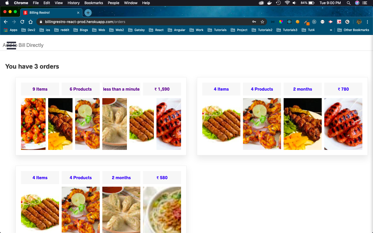Image resolution: width=373 pixels, height=233 pixels.
Task: Open the History menu
Action: click(74, 3)
